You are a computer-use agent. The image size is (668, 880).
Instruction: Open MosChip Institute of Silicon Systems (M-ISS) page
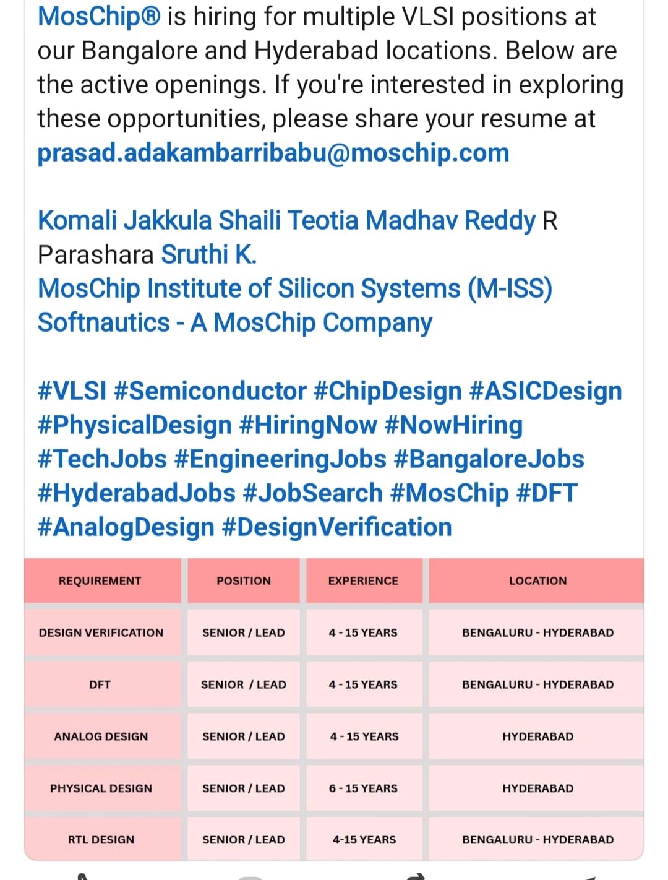(295, 289)
